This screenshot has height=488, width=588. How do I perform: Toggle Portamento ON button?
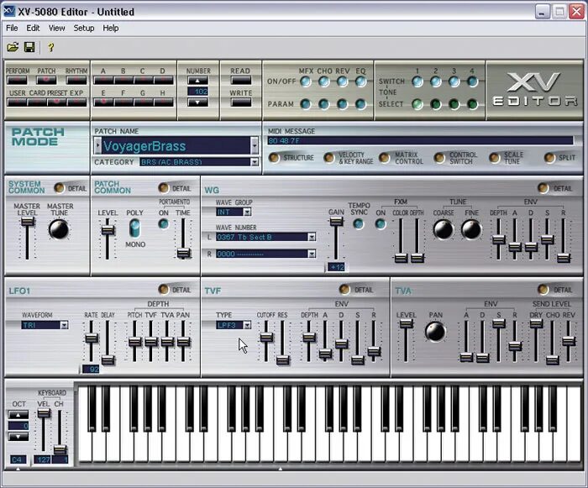coord(163,224)
